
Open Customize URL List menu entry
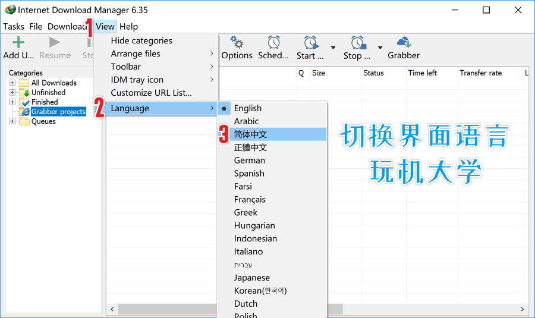pos(151,93)
